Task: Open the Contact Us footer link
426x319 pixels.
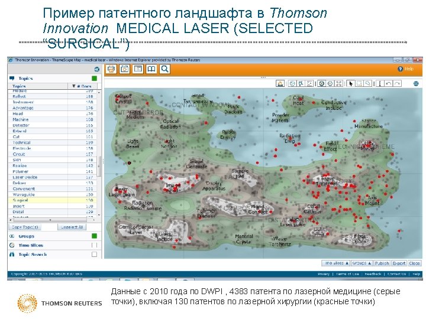Action: point(396,274)
